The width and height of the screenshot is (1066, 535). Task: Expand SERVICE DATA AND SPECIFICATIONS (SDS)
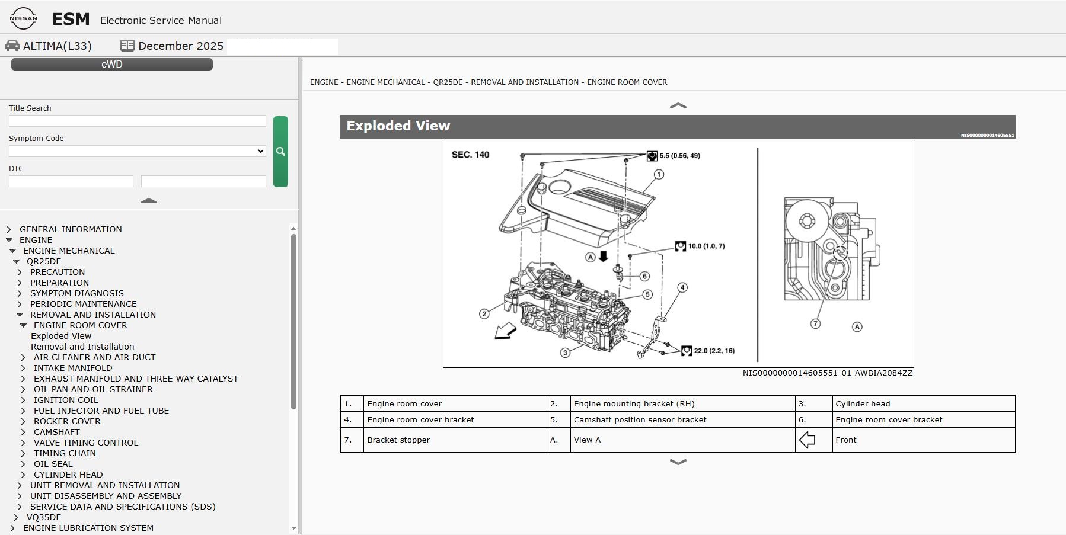(x=20, y=507)
